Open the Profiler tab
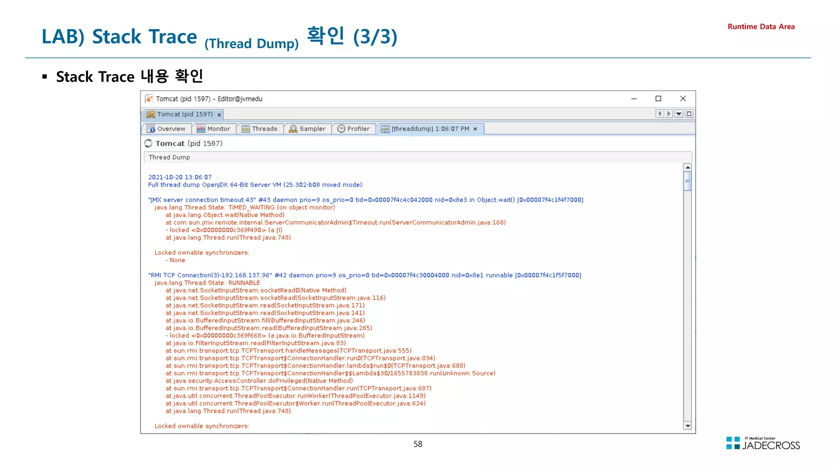Viewport: 836px width, 470px height. pos(354,129)
